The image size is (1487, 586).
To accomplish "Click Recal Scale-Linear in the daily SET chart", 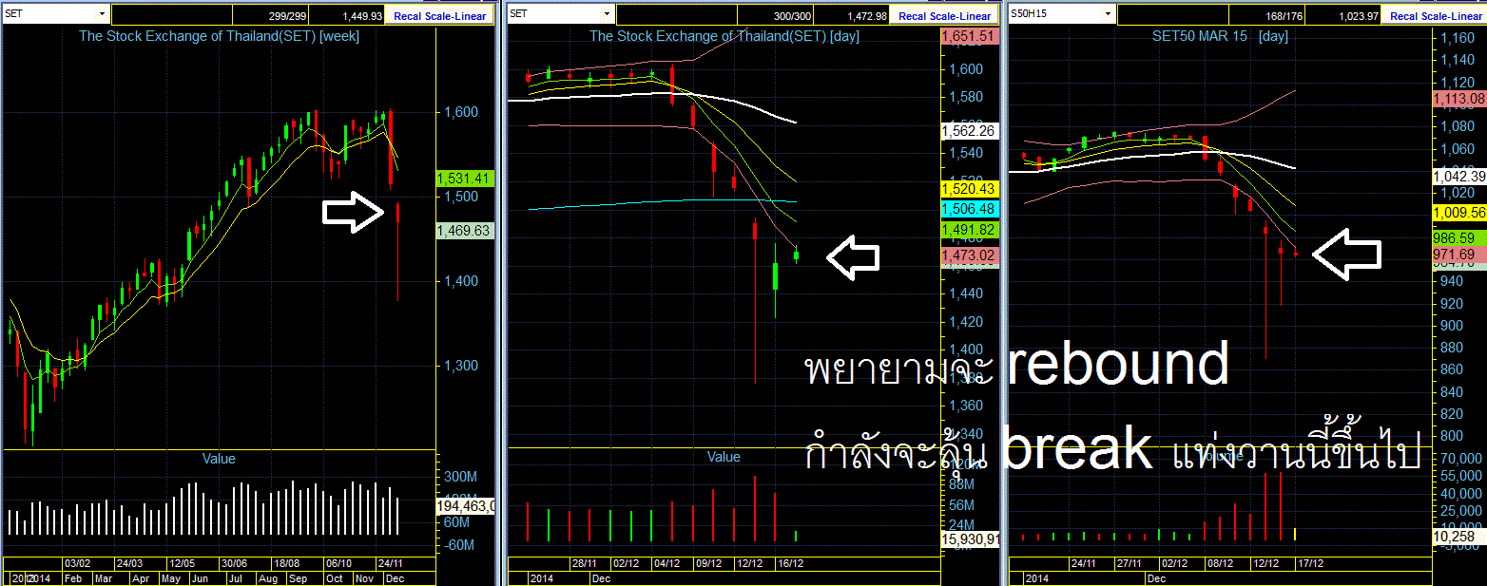I will (945, 15).
